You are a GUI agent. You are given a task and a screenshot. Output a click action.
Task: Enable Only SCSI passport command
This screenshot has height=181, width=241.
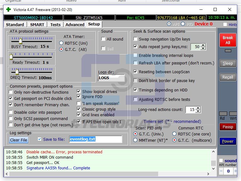11,118
